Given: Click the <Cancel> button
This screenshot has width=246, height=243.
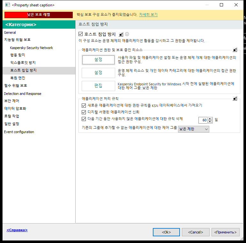Looking at the screenshot, I should click(x=196, y=232).
